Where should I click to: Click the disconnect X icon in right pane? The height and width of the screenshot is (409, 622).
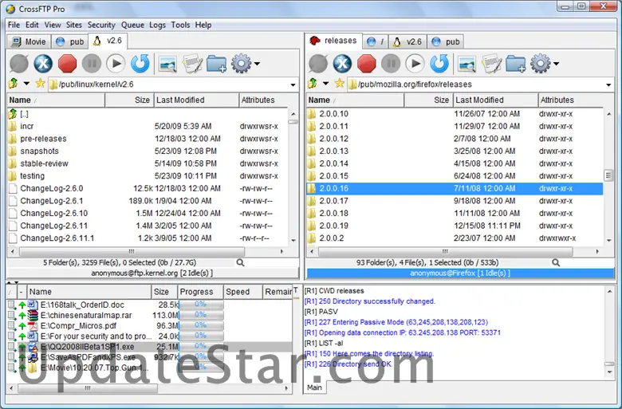pos(343,63)
